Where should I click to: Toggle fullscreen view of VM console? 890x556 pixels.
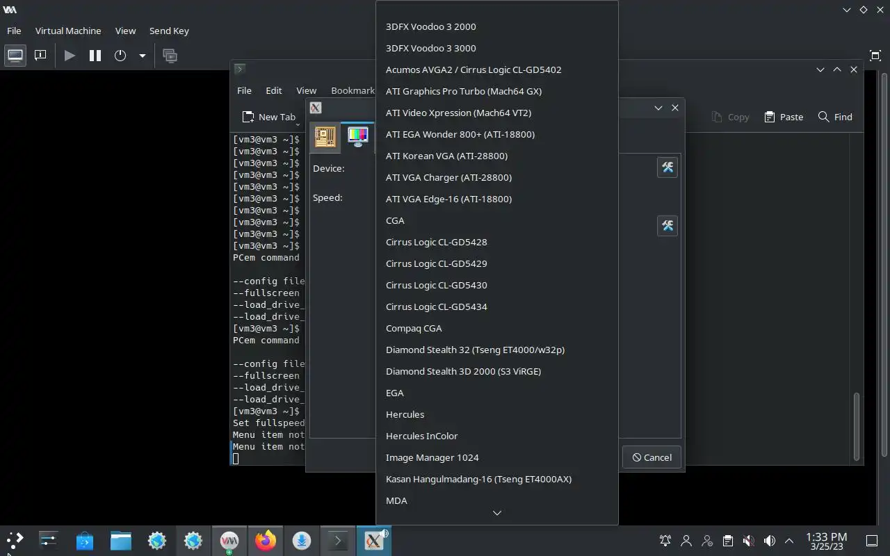875,56
